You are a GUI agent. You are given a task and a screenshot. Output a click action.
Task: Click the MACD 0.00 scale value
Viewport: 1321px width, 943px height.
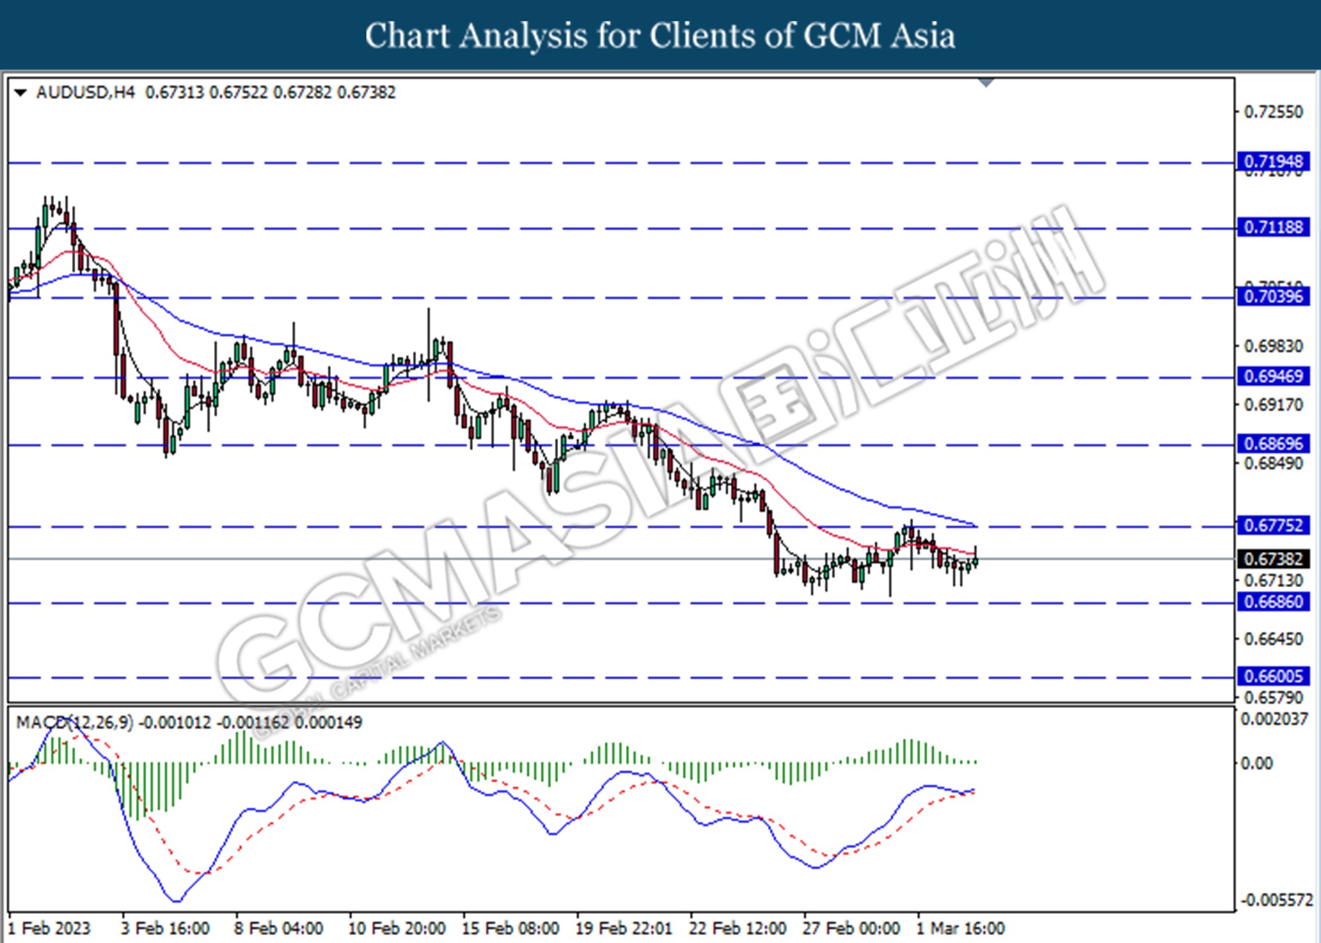1256,763
